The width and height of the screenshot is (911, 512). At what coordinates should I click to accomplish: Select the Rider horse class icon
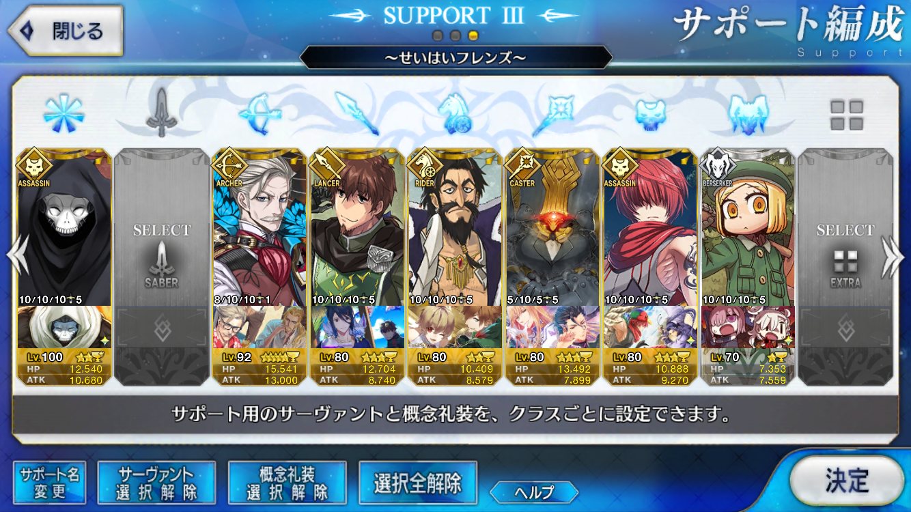tap(455, 113)
